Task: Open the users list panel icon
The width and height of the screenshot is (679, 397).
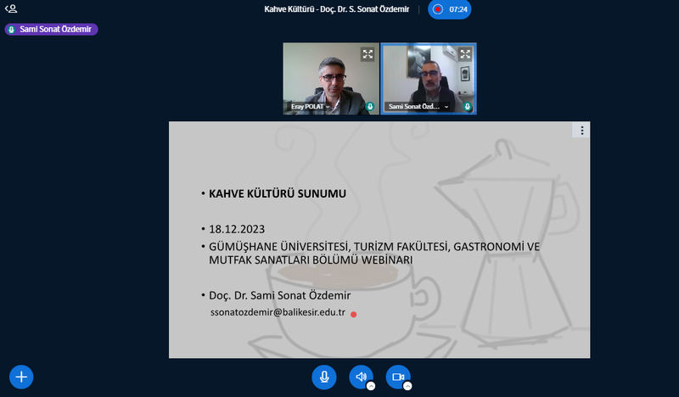Action: pyautogui.click(x=11, y=8)
